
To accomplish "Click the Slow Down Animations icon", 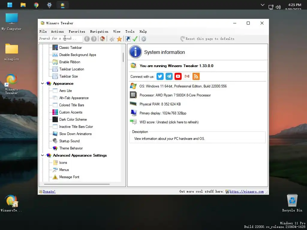I will pyautogui.click(x=55, y=134).
